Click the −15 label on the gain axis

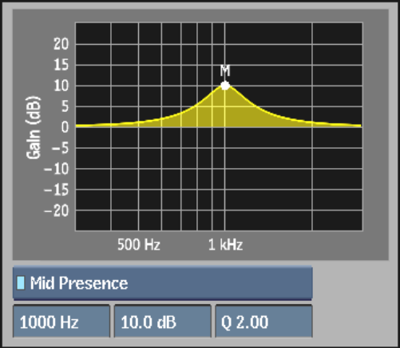57,190
